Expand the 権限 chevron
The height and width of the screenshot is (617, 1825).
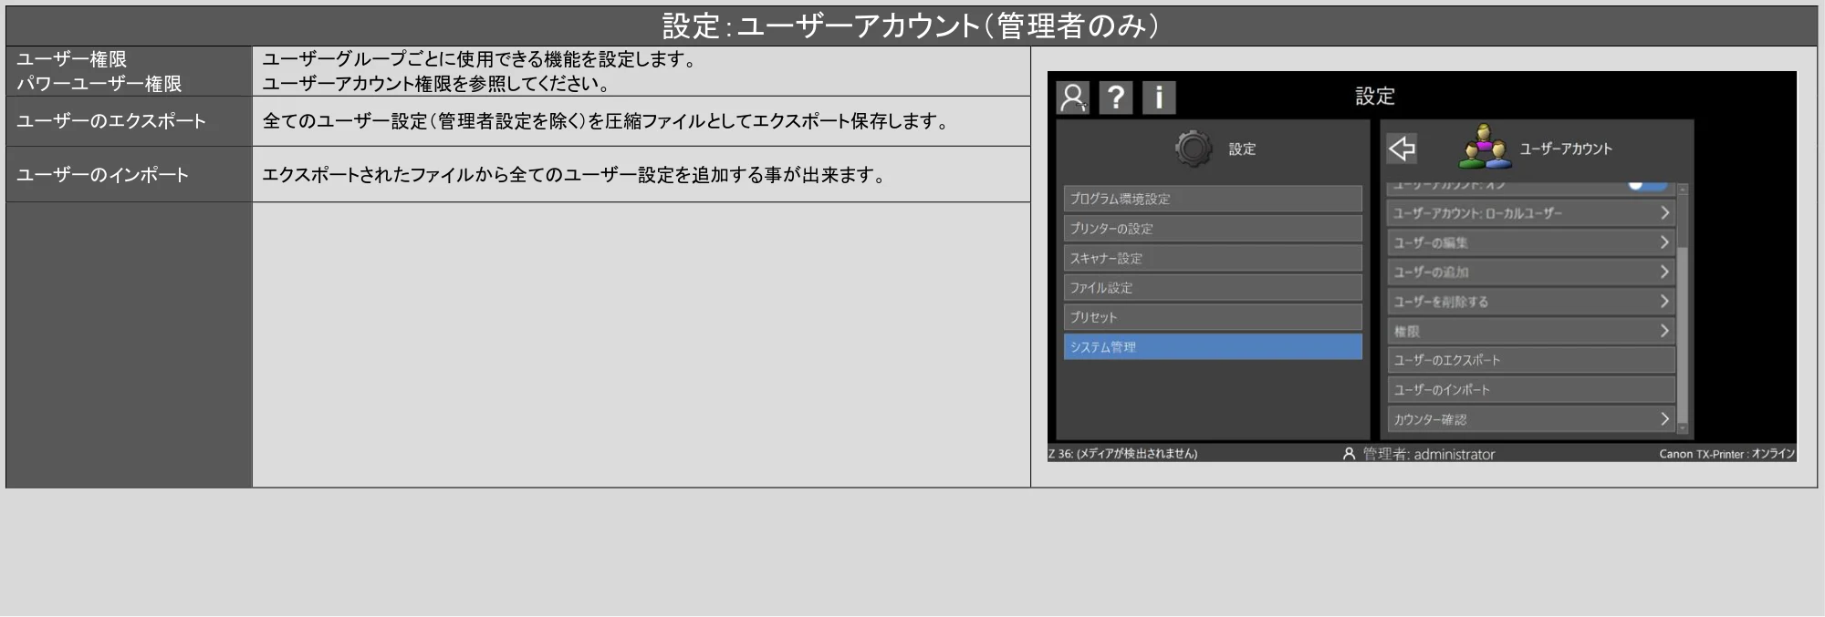pos(1664,331)
